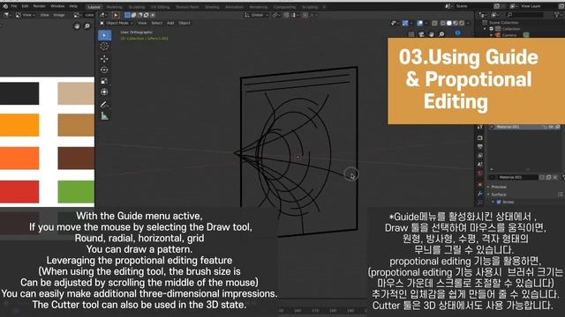Enable extend selection mode icon
565x317 pixels.
tap(133, 15)
